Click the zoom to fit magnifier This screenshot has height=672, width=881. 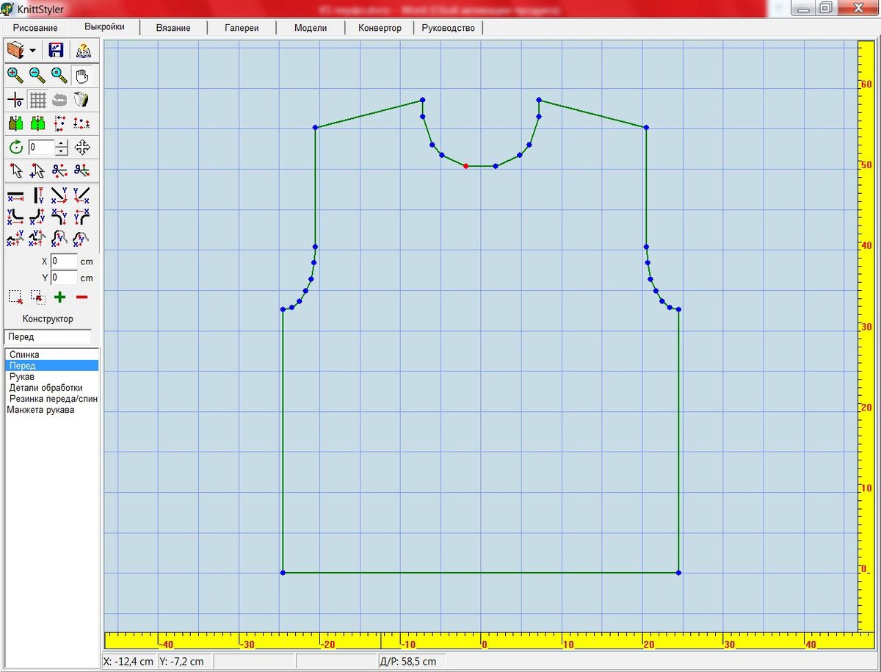click(x=59, y=75)
